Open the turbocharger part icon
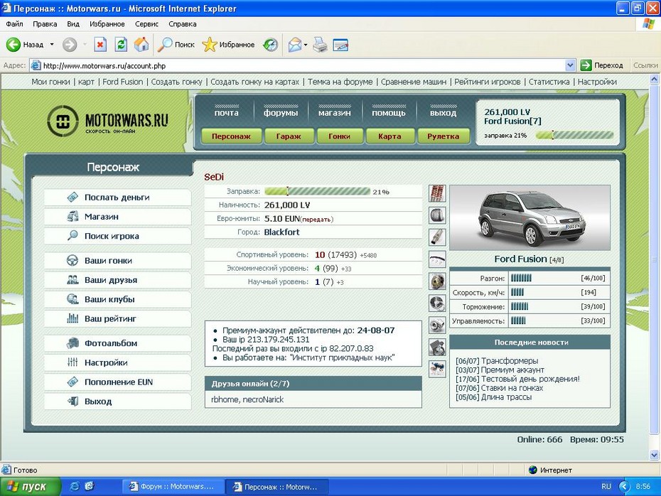 [437, 325]
